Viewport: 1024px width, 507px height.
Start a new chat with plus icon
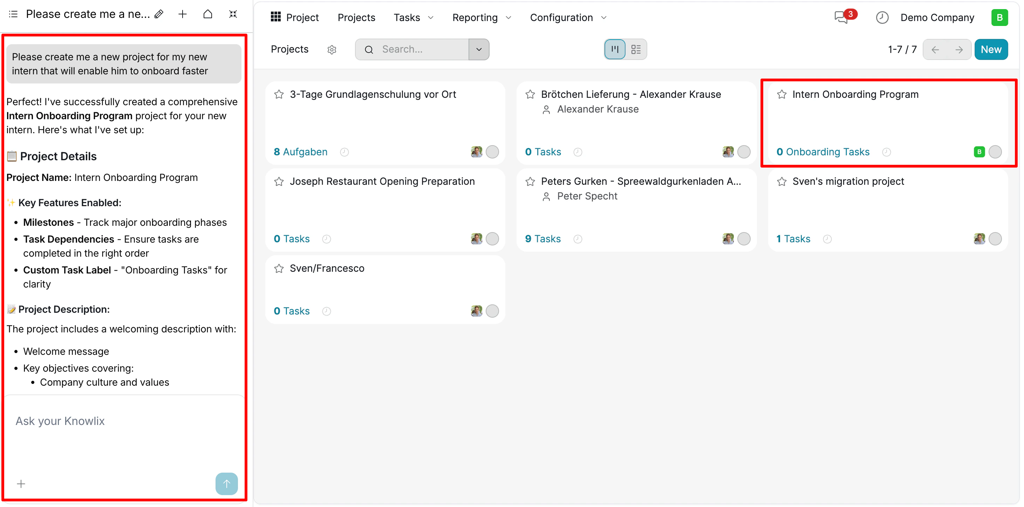(183, 14)
